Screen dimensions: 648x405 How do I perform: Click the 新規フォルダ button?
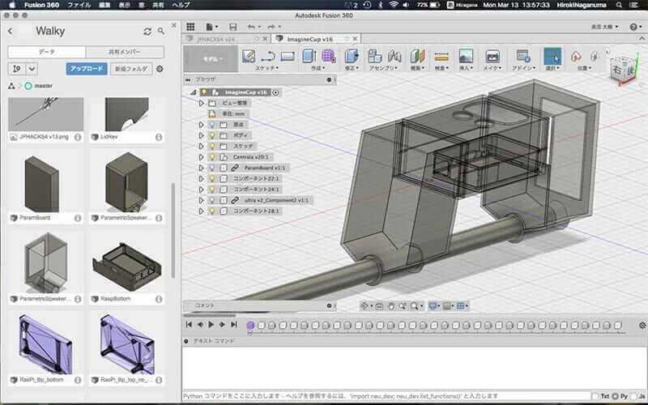coord(130,69)
